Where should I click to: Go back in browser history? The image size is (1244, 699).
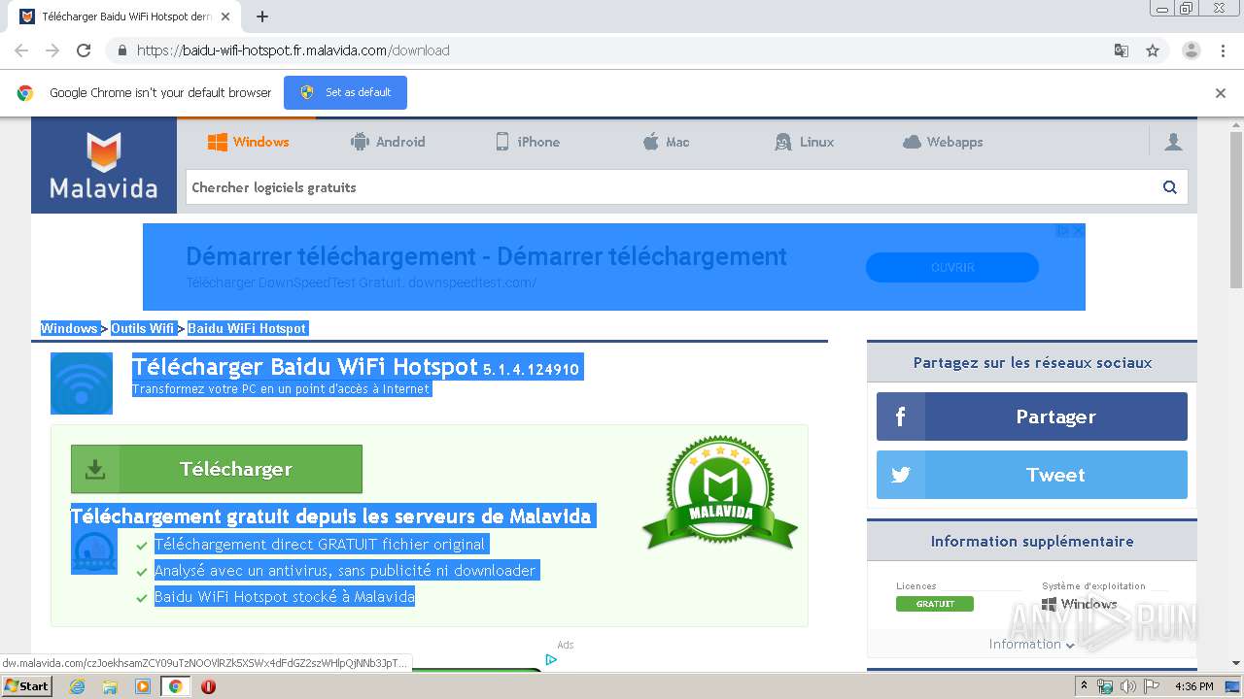tap(21, 50)
